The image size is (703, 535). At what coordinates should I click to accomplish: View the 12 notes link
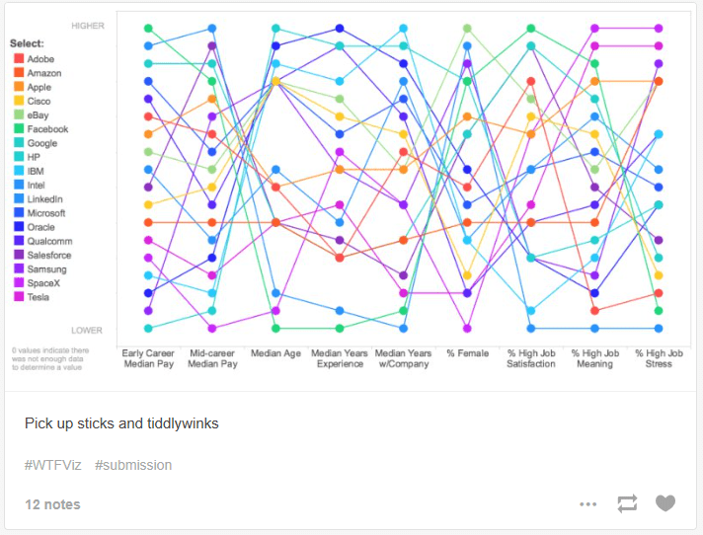(52, 504)
